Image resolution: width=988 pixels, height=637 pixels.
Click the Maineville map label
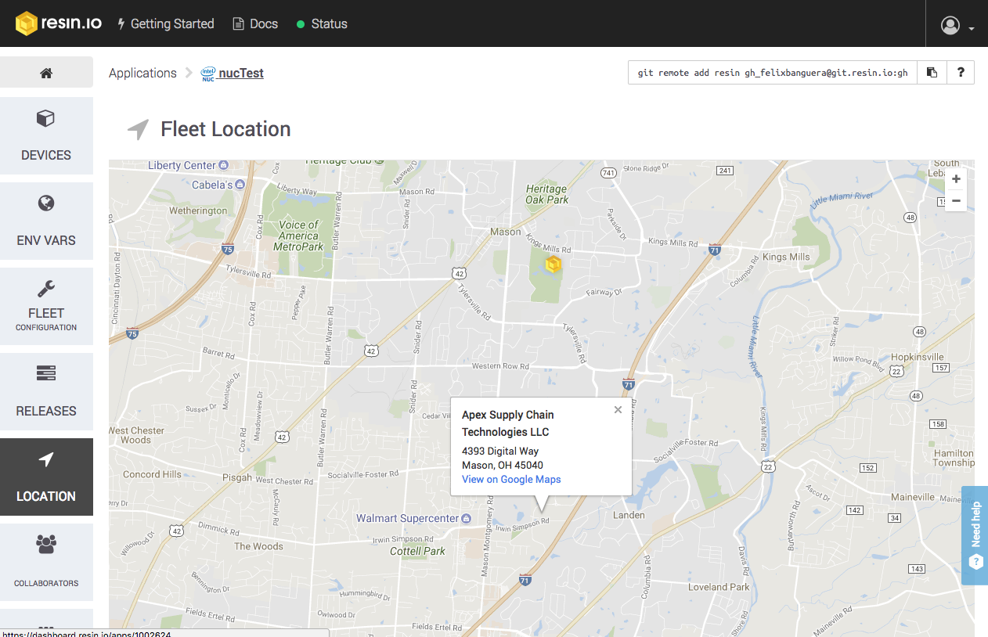913,498
